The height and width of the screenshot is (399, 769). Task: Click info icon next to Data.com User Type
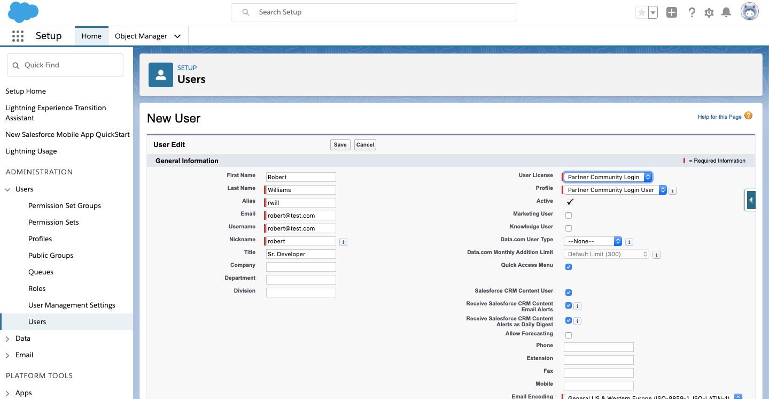[629, 242]
